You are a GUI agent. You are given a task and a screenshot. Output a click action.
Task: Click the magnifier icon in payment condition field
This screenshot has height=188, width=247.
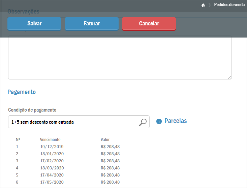click(x=143, y=122)
